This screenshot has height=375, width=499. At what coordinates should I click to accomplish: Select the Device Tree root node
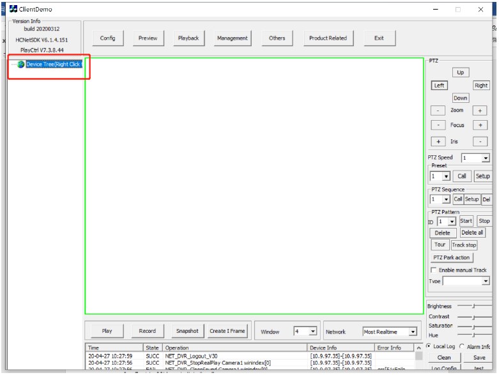(53, 65)
